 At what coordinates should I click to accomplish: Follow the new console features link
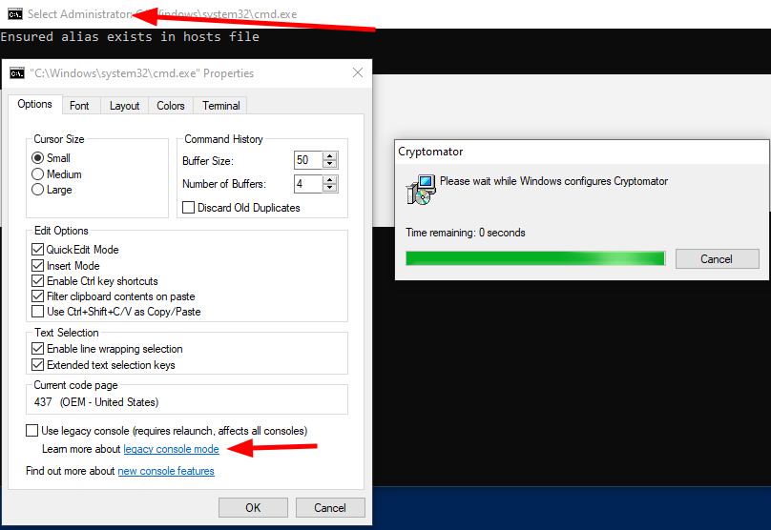[x=166, y=471]
